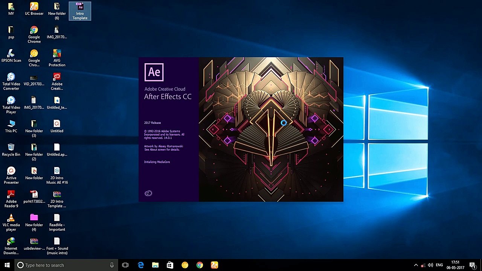Activate the search box microphone

112,265
